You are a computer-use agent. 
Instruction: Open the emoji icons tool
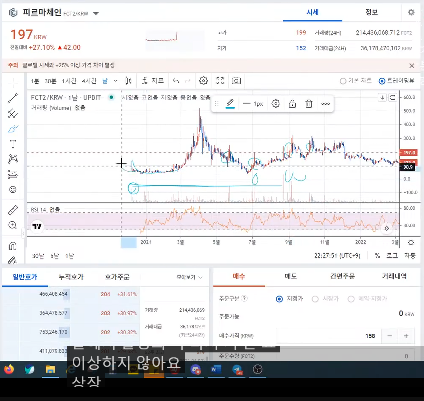(13, 190)
